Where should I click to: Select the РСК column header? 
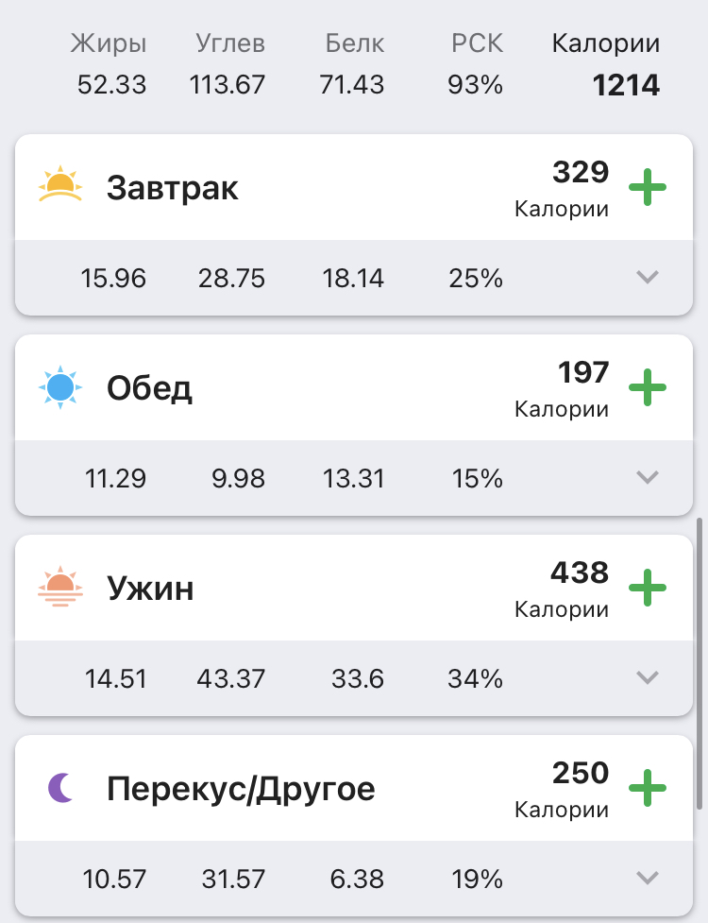[477, 43]
